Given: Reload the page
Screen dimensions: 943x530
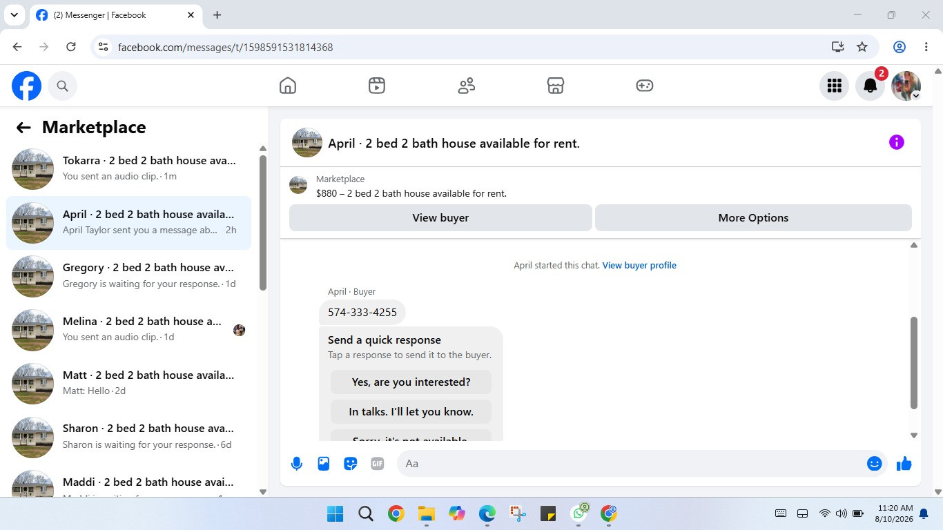Looking at the screenshot, I should tap(70, 47).
